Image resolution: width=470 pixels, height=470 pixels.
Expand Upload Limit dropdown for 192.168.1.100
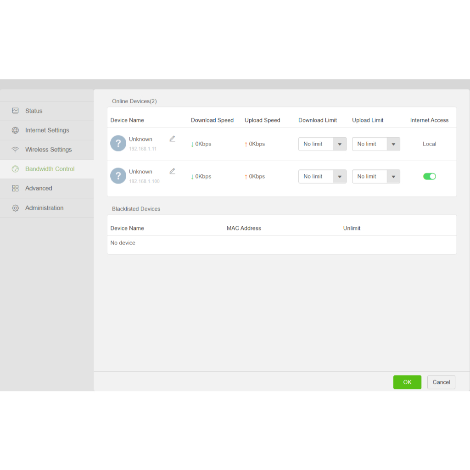pyautogui.click(x=376, y=176)
